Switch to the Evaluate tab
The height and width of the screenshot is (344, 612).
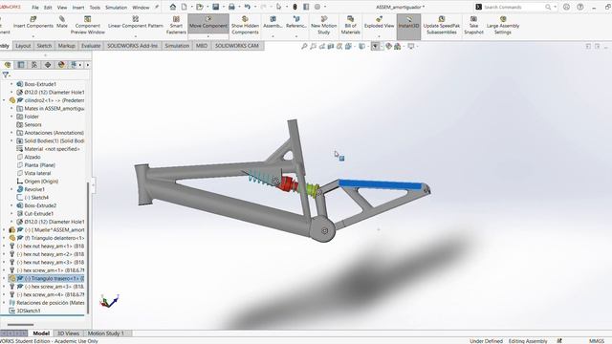click(x=91, y=46)
